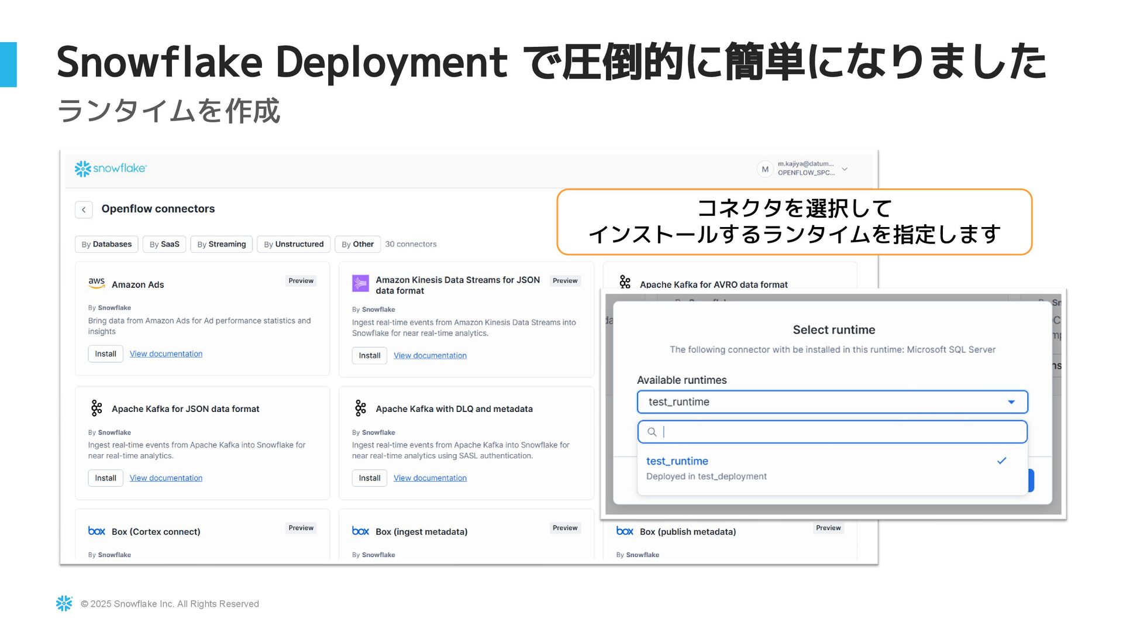Select test_runtime option from the list
This screenshot has width=1123, height=632.
pos(677,462)
